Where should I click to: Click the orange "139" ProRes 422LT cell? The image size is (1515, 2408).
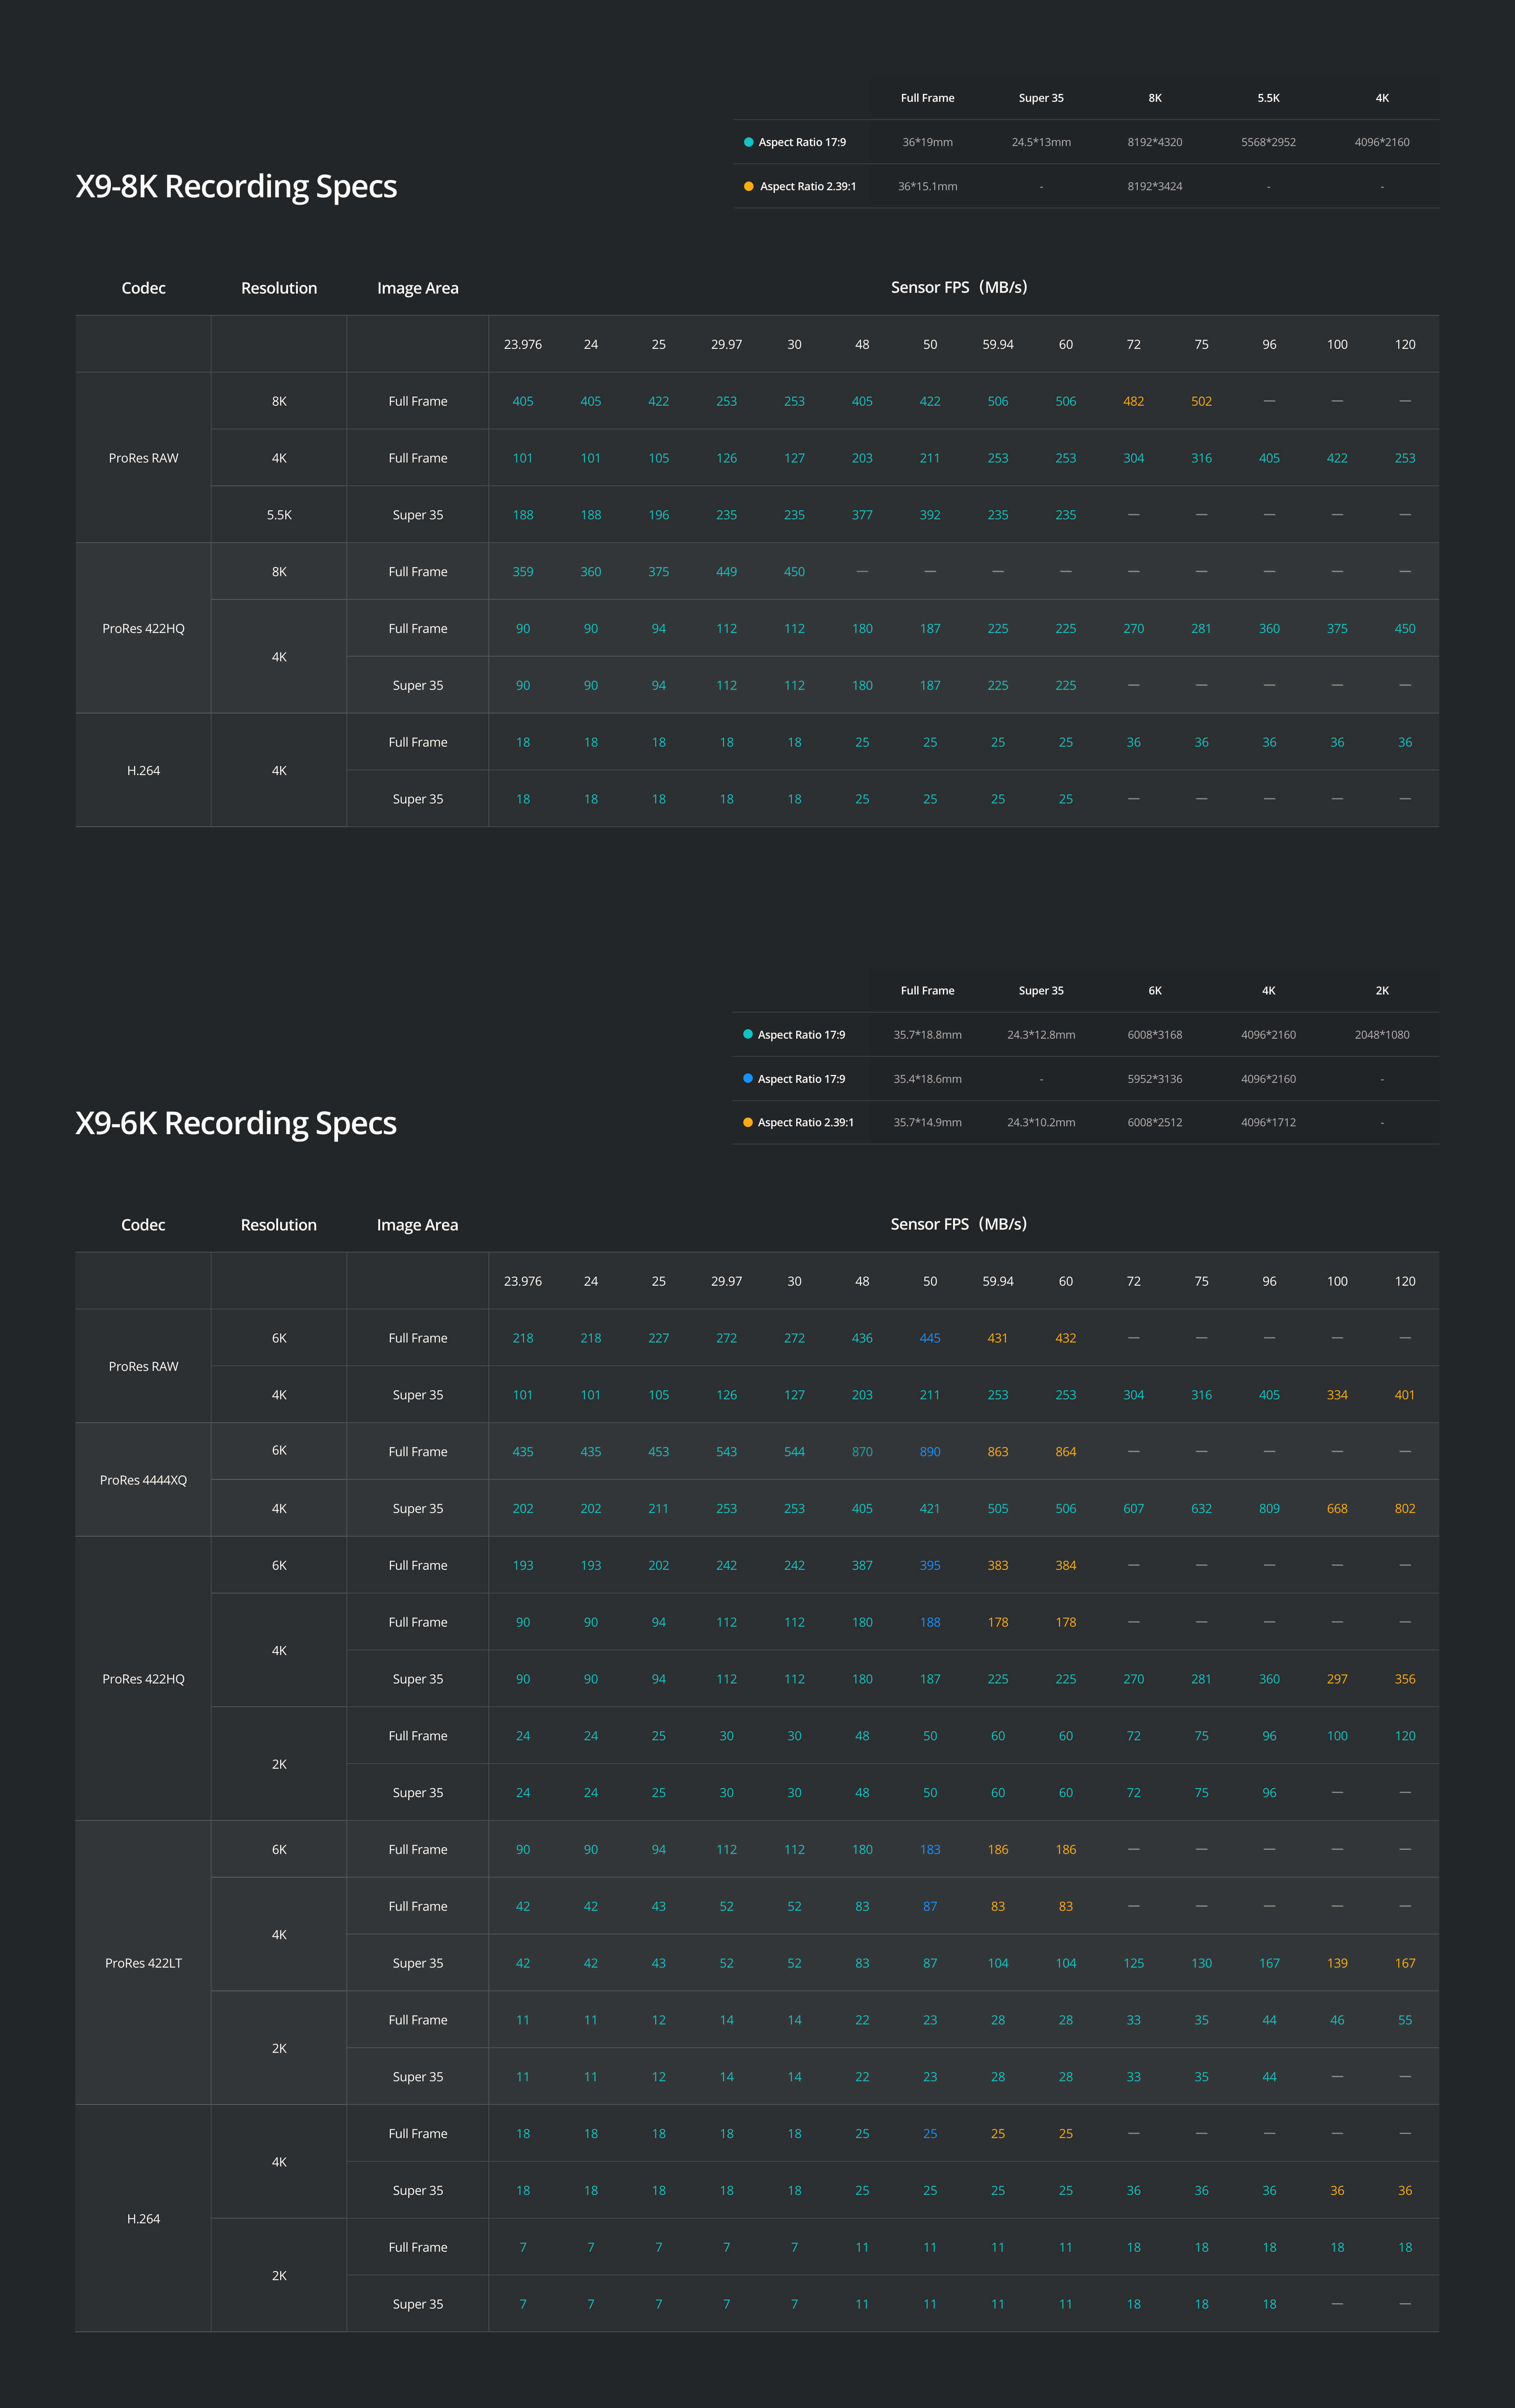click(1337, 1963)
